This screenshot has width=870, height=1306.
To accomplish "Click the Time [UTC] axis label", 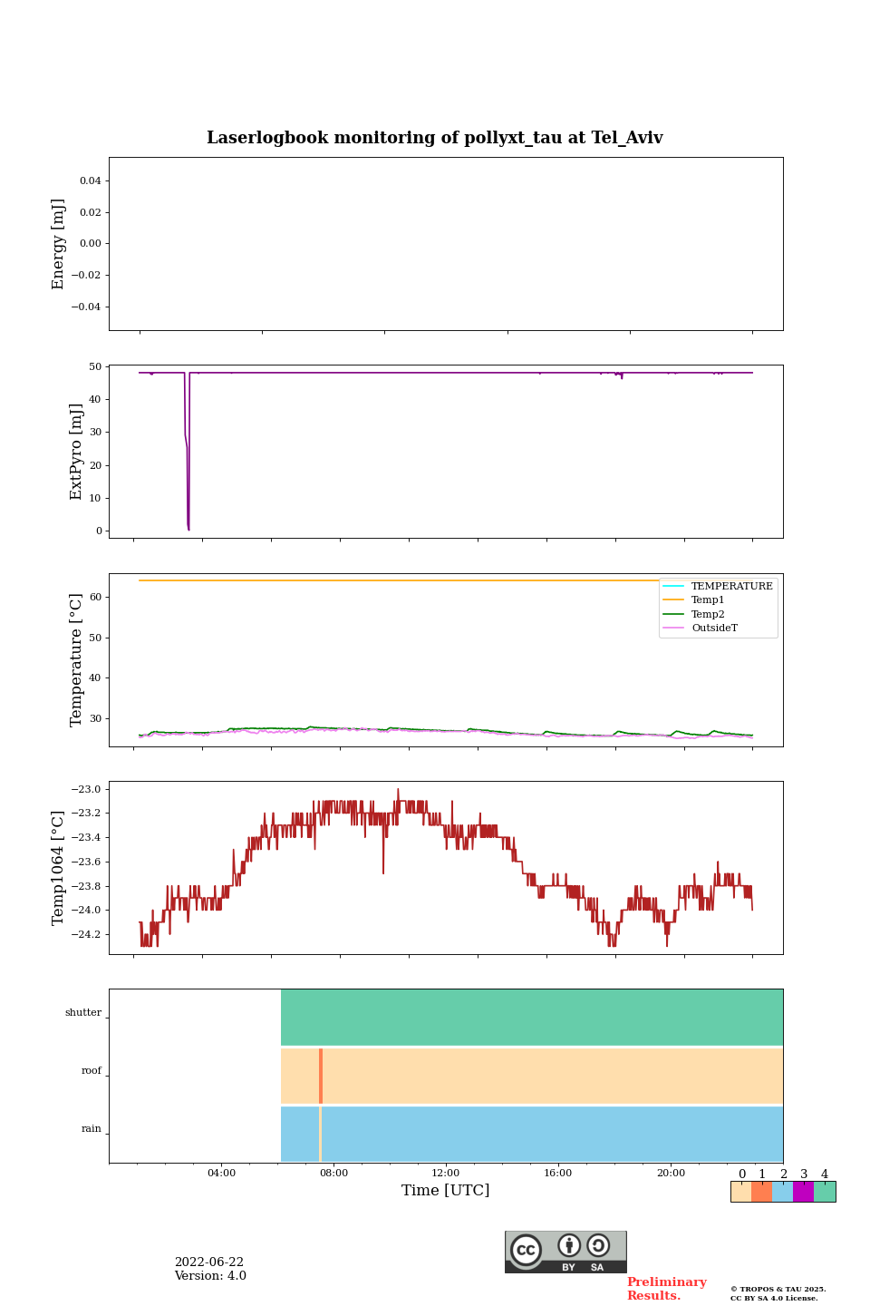I will (446, 1191).
